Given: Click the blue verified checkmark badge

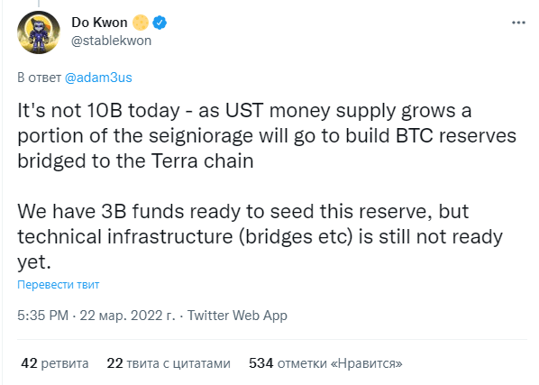Looking at the screenshot, I should tap(160, 23).
